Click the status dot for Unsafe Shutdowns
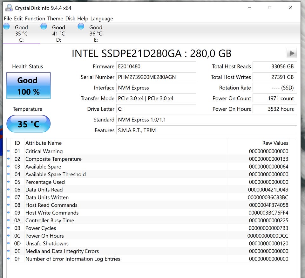Viewport: 305px width, 278px height. (x=9, y=243)
